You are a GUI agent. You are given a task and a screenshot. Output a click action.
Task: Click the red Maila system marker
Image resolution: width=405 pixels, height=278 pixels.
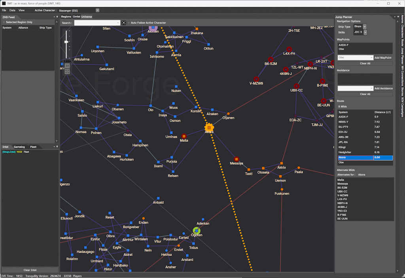pos(184,136)
